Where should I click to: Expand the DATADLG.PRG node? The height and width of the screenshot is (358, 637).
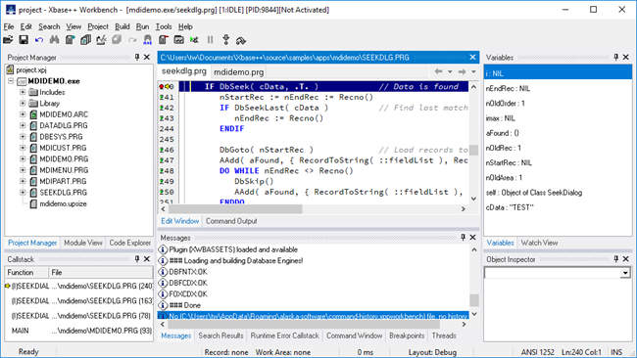(x=23, y=125)
